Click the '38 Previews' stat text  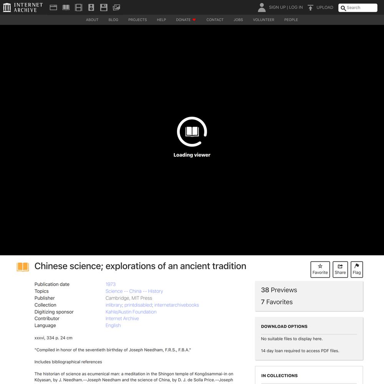(x=279, y=290)
